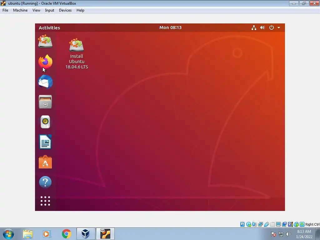This screenshot has width=320, height=240.
Task: Open Ubuntu Software store from the dock
Action: point(45,162)
